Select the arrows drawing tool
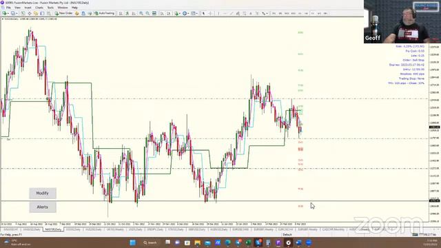This screenshot has width=441, height=248. point(263,13)
